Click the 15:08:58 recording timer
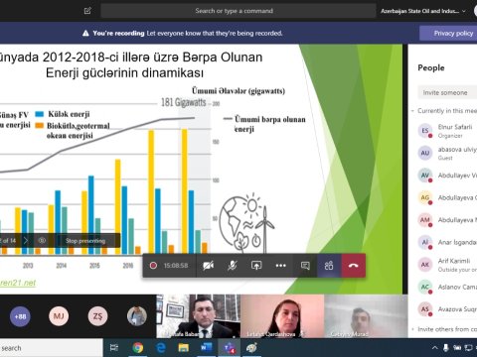This screenshot has width=477, height=357. [x=176, y=266]
